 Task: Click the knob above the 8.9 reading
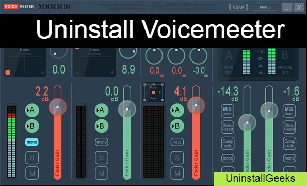pyautogui.click(x=128, y=51)
